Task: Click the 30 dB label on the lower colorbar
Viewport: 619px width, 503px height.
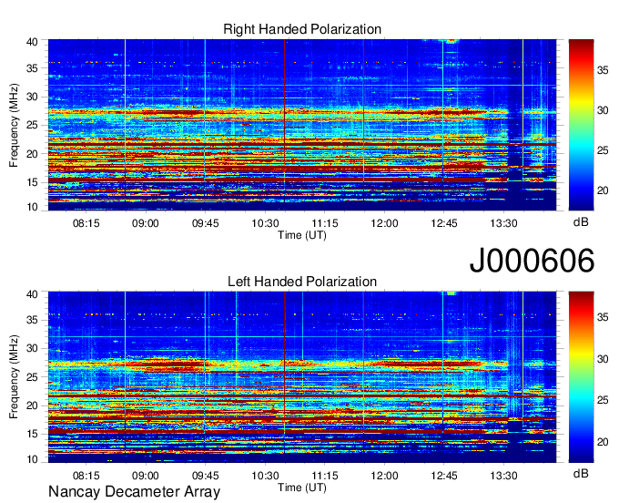Action: coord(603,359)
